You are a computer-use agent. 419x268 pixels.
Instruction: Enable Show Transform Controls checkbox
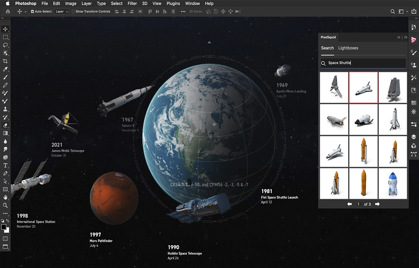[74, 11]
